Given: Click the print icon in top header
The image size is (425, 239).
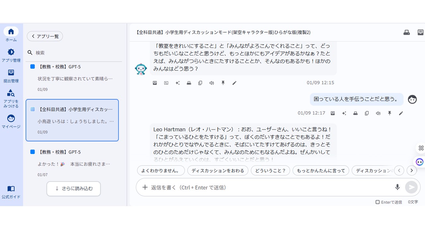Looking at the screenshot, I should 406,32.
